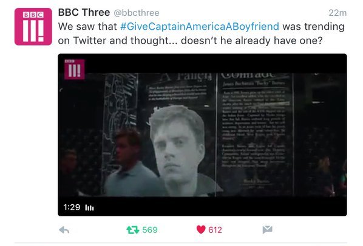View the 569 retweets count
363x246 pixels.
pyautogui.click(x=150, y=230)
